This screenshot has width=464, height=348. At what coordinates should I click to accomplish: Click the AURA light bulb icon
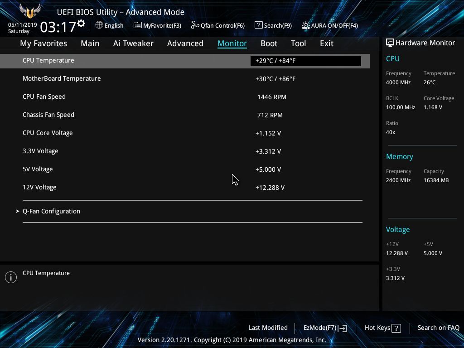point(306,25)
